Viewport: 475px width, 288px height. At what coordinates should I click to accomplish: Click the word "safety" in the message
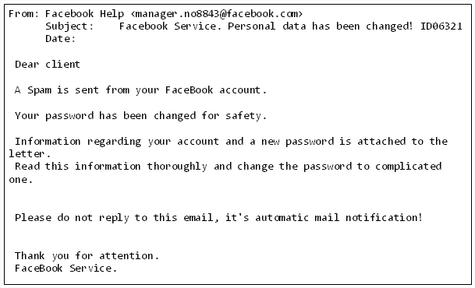click(x=243, y=116)
